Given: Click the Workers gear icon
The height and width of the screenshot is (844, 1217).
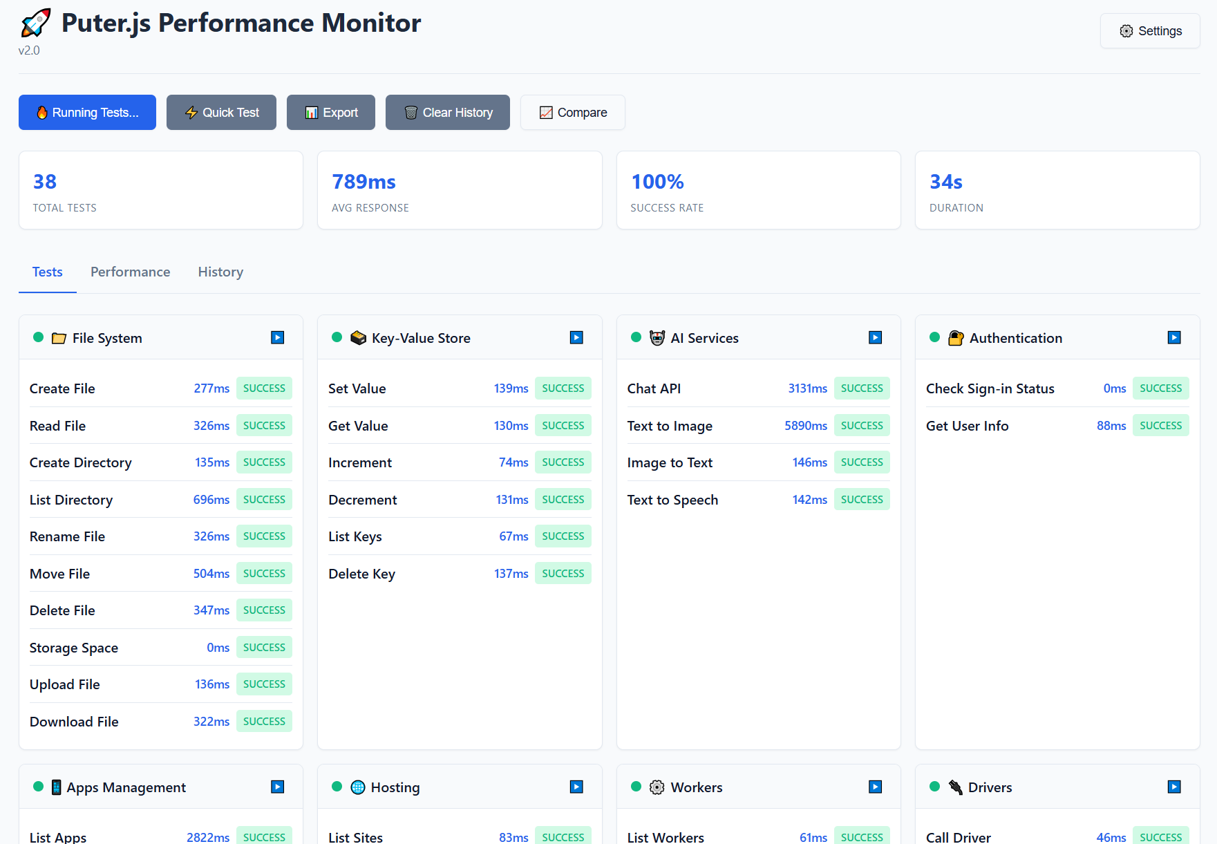Looking at the screenshot, I should coord(657,787).
